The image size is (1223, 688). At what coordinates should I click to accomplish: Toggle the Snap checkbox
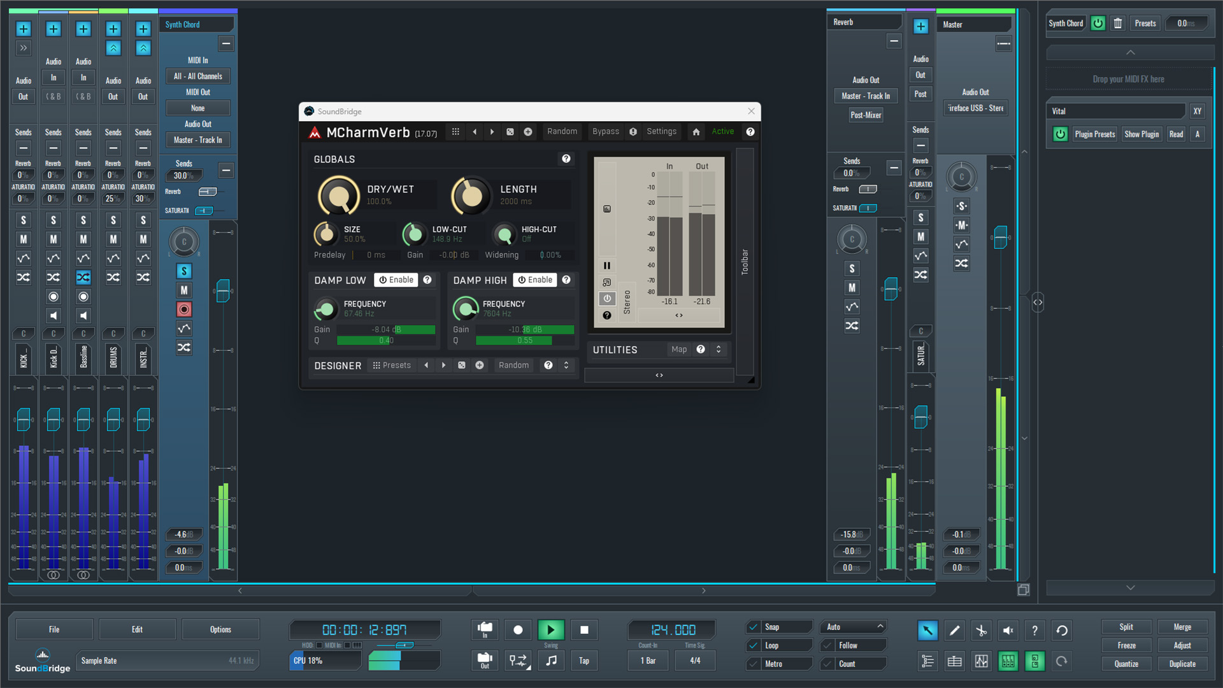tap(754, 627)
